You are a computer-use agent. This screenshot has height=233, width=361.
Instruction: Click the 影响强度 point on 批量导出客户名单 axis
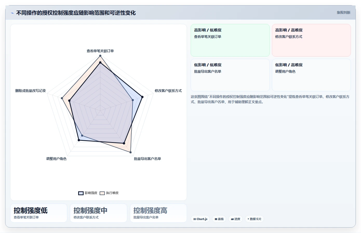pos(124,143)
